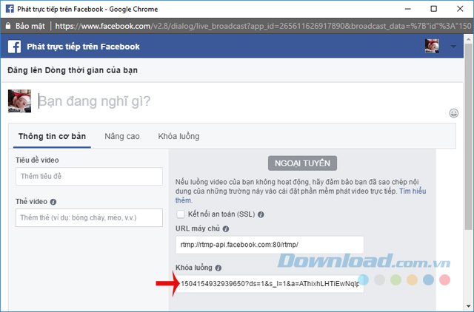Click the Thêm thẻ video tags field
This screenshot has height=312, width=474.
coord(89,217)
